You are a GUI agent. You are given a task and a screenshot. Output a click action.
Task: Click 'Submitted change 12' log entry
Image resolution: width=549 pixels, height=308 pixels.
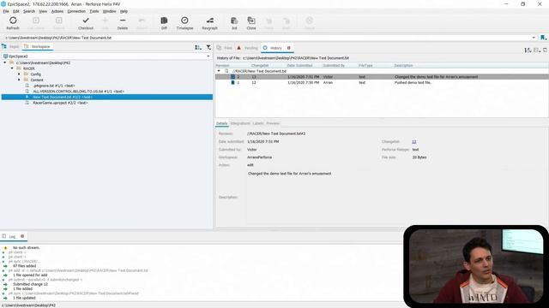[31, 284]
